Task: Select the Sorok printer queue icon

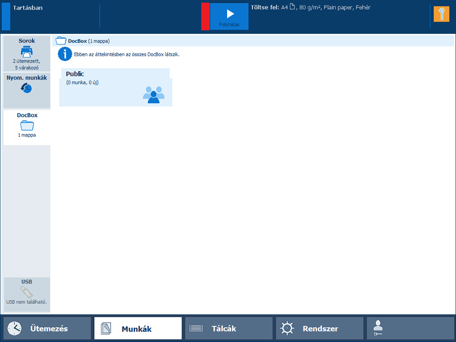Action: (x=27, y=51)
